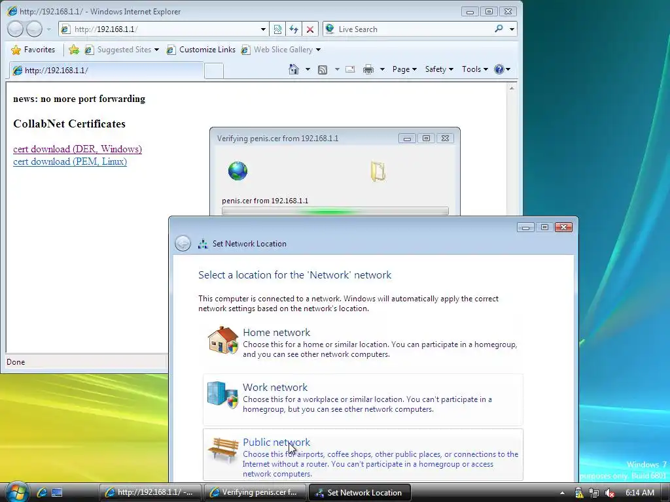Viewport: 670px width, 502px height.
Task: Click the Live Search magnifier icon
Action: pyautogui.click(x=499, y=29)
